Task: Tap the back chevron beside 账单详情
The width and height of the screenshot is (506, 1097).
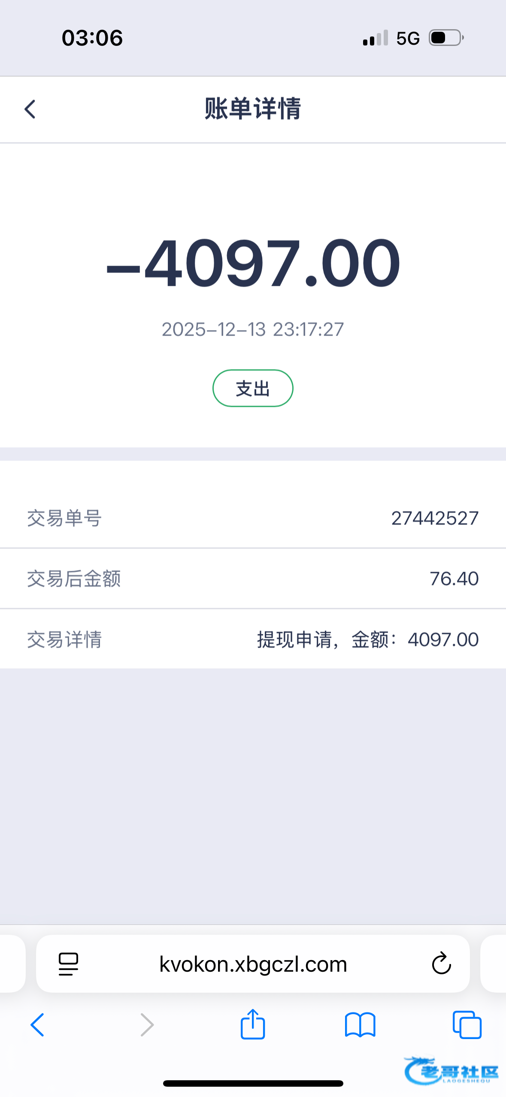Action: (30, 109)
